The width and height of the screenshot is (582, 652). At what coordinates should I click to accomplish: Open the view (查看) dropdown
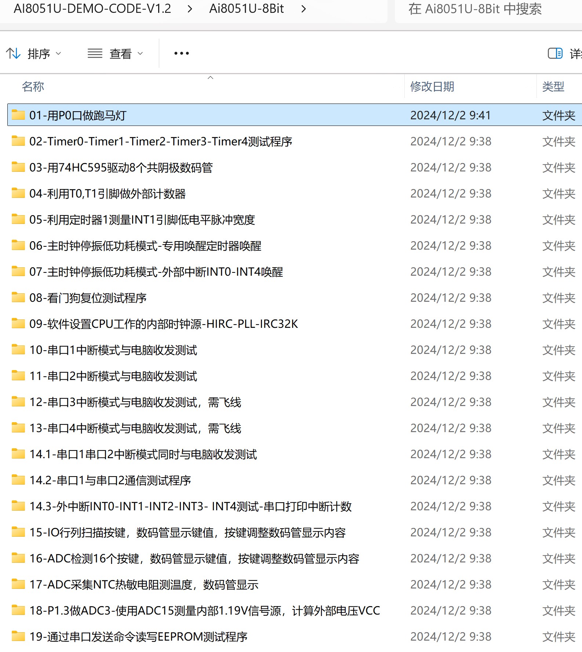pos(115,54)
